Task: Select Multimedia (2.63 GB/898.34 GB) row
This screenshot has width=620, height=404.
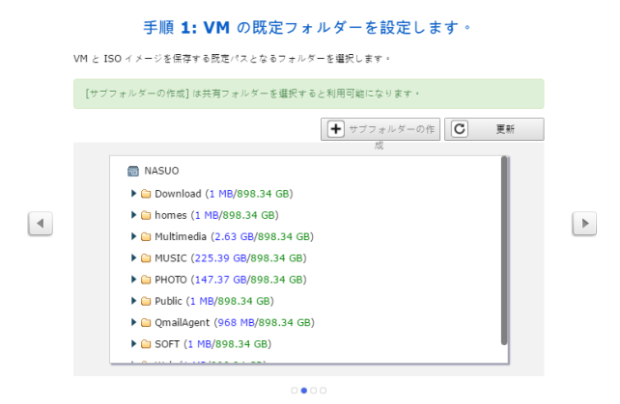Action: point(234,236)
